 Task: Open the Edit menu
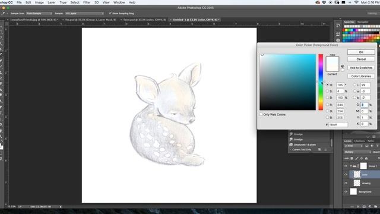(x=28, y=2)
